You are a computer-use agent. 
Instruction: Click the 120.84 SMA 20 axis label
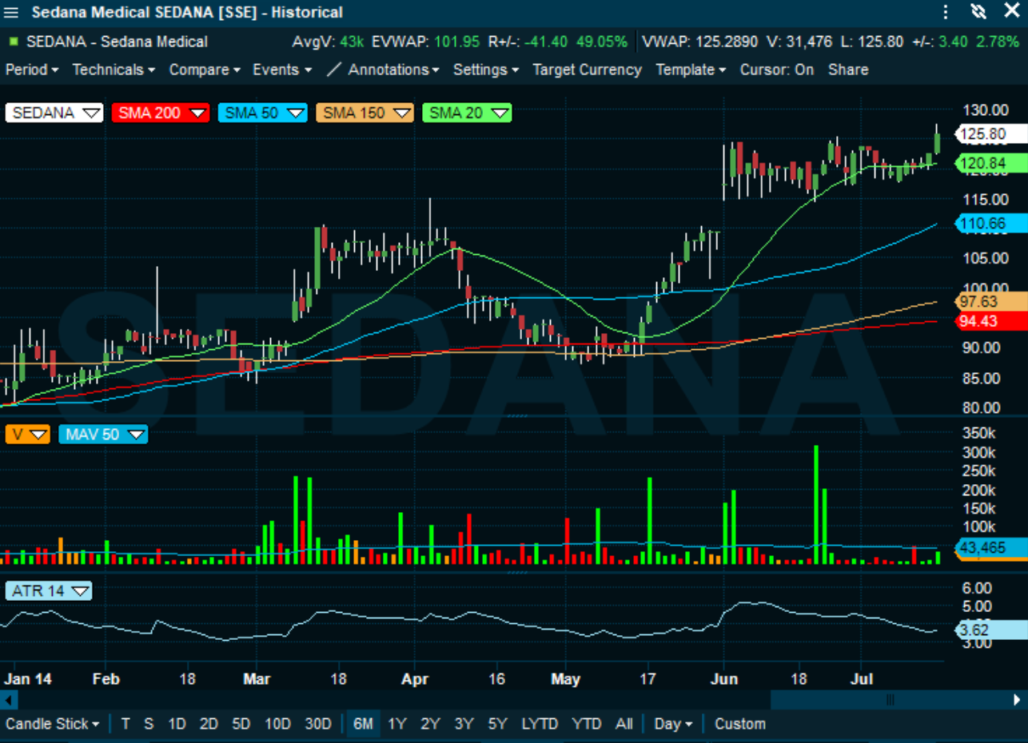point(991,165)
